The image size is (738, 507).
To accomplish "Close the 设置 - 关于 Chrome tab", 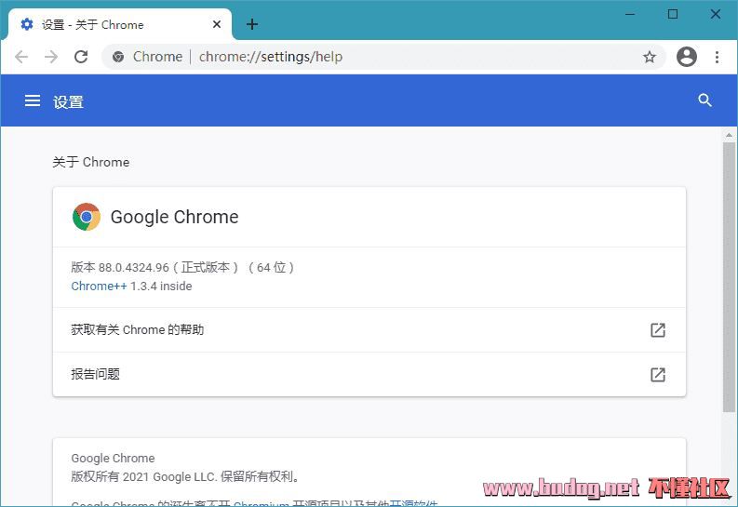I will click(x=217, y=24).
